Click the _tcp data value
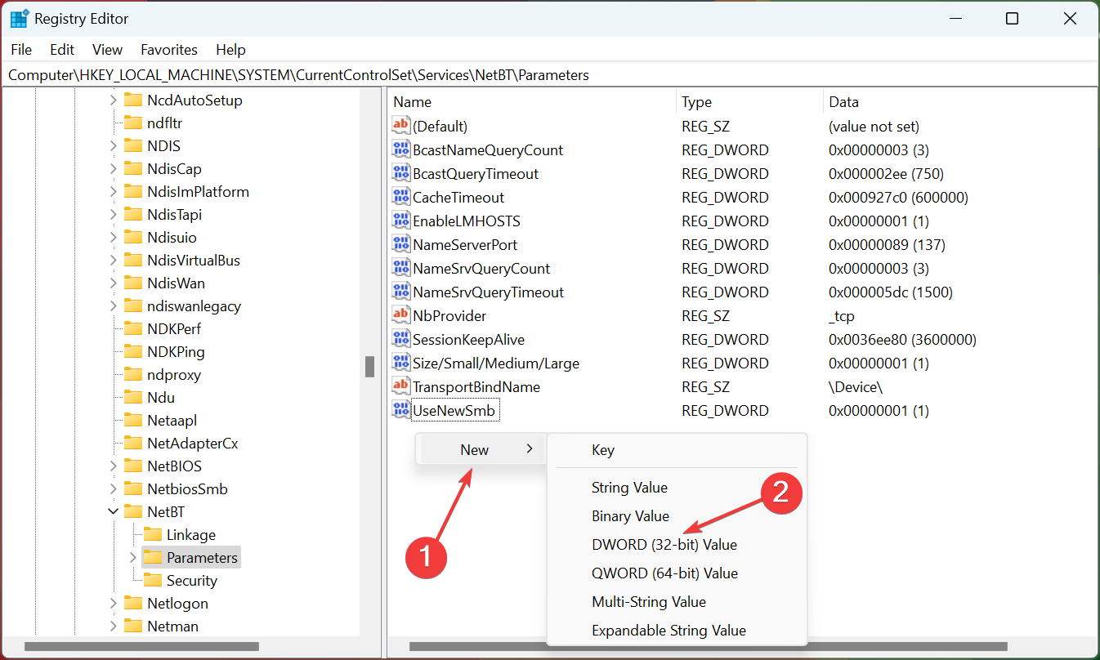Viewport: 1100px width, 660px height. coord(842,315)
